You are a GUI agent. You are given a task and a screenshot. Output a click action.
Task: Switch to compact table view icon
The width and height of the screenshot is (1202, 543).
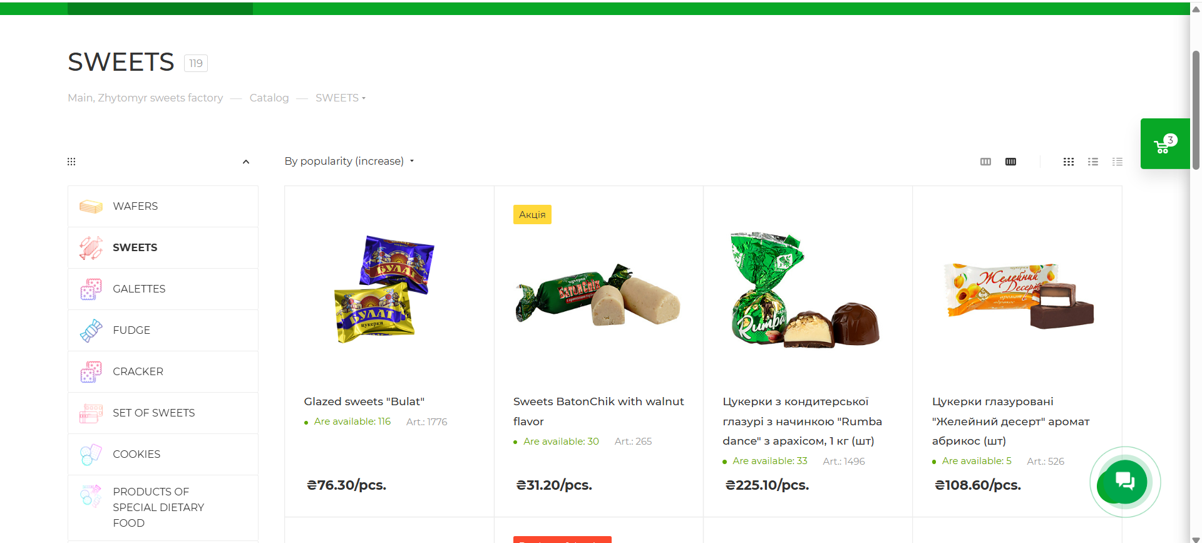pos(1117,162)
